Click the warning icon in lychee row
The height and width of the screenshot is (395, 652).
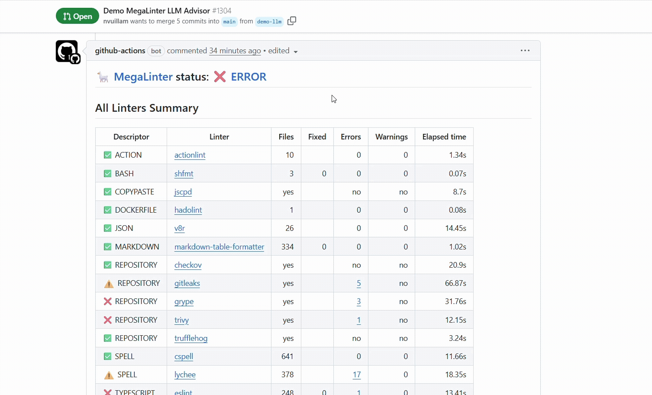109,375
